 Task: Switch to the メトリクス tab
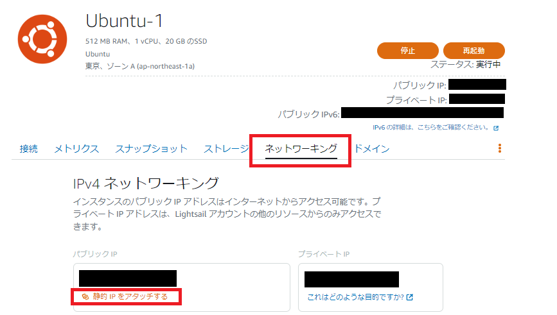[x=76, y=149]
